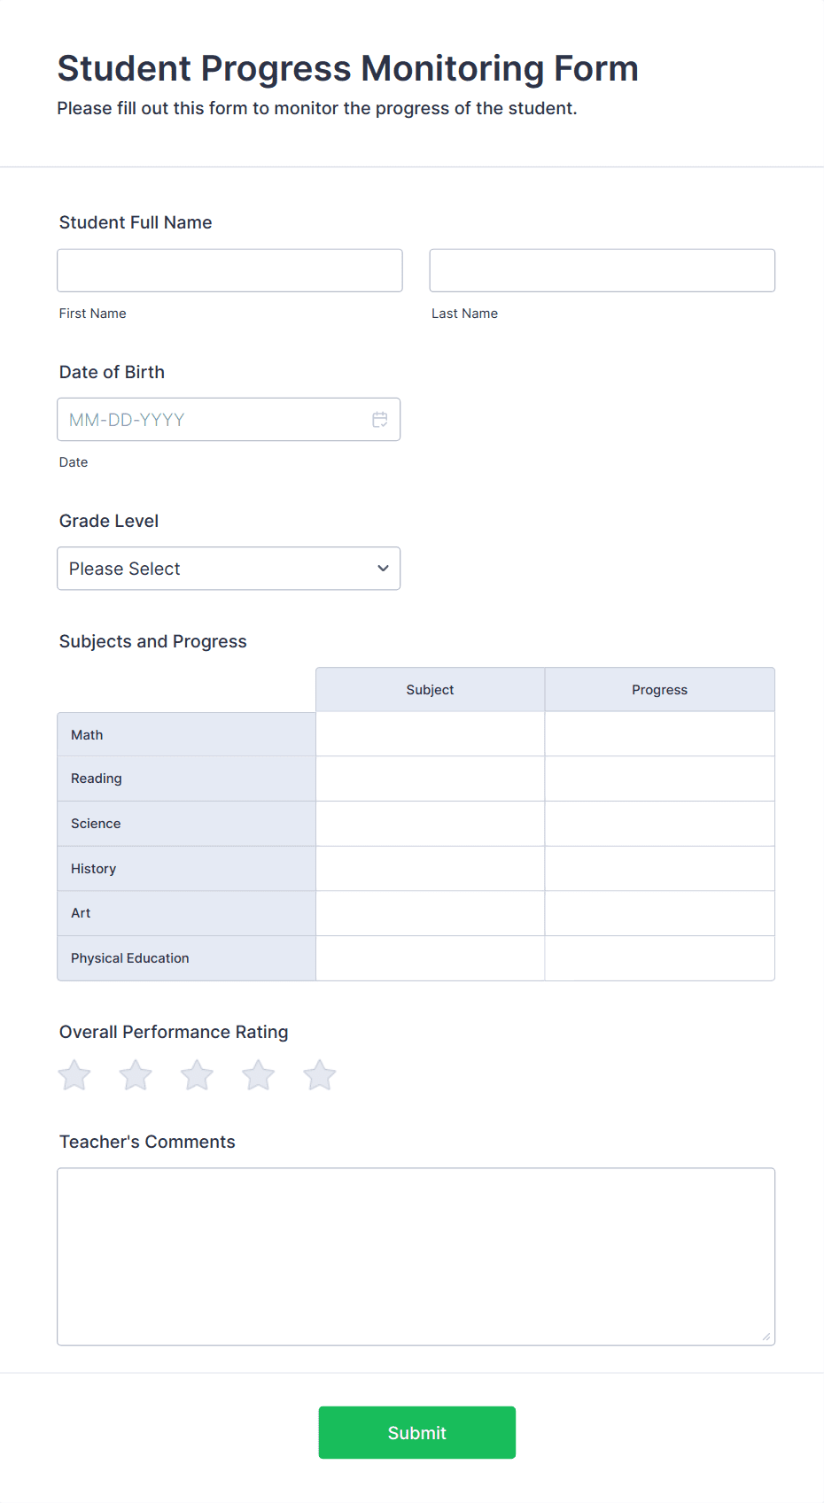Viewport: 824px width, 1503px height.
Task: Open the date picker calendar icon
Action: 380,419
